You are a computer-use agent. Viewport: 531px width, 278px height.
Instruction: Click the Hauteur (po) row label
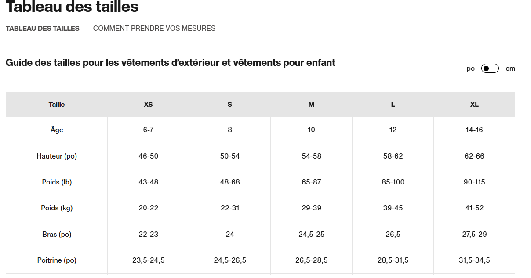(x=57, y=156)
